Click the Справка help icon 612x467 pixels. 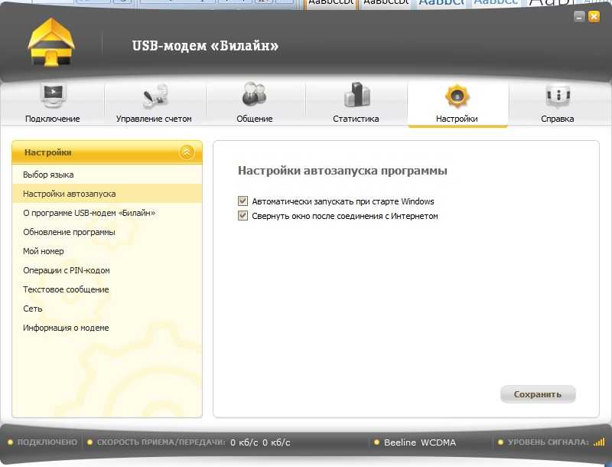[558, 96]
